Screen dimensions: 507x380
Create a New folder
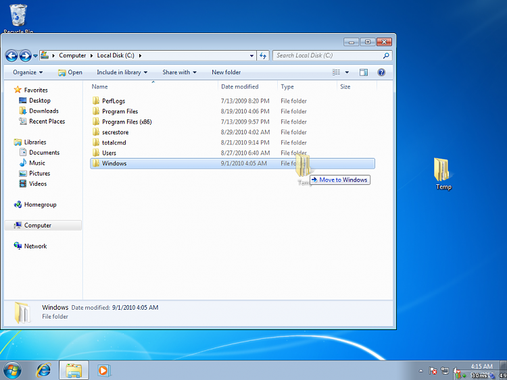226,72
